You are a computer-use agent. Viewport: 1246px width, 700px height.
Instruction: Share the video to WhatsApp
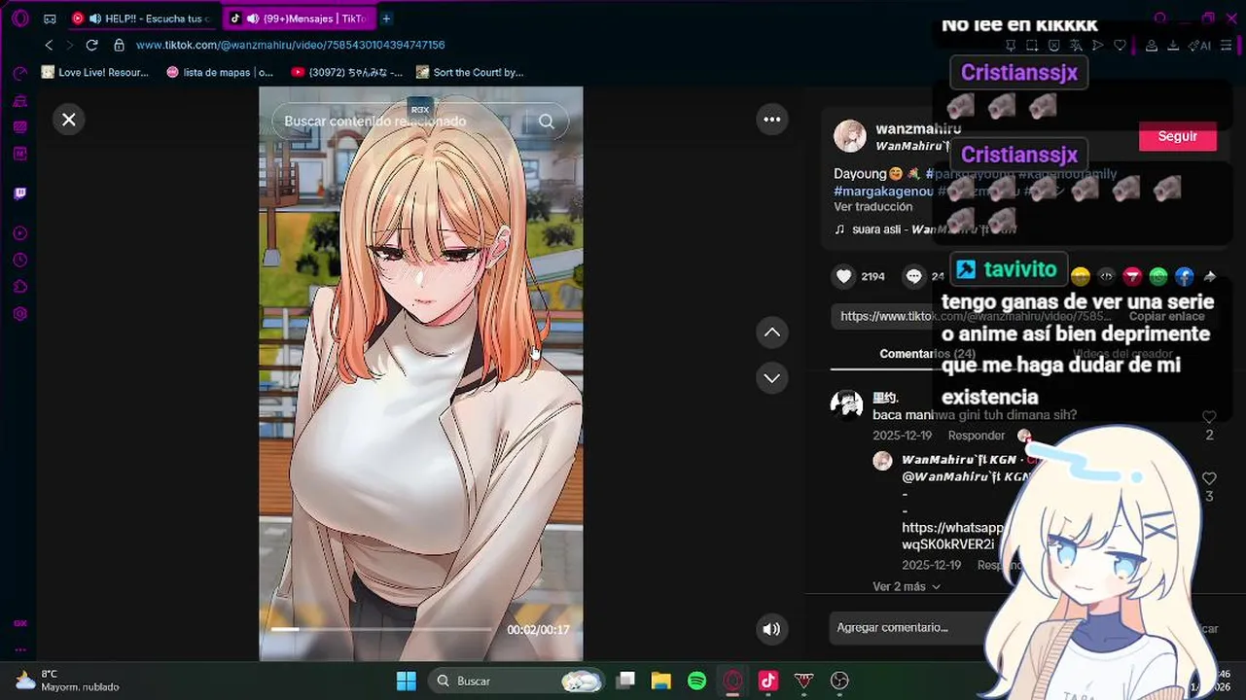click(1158, 276)
